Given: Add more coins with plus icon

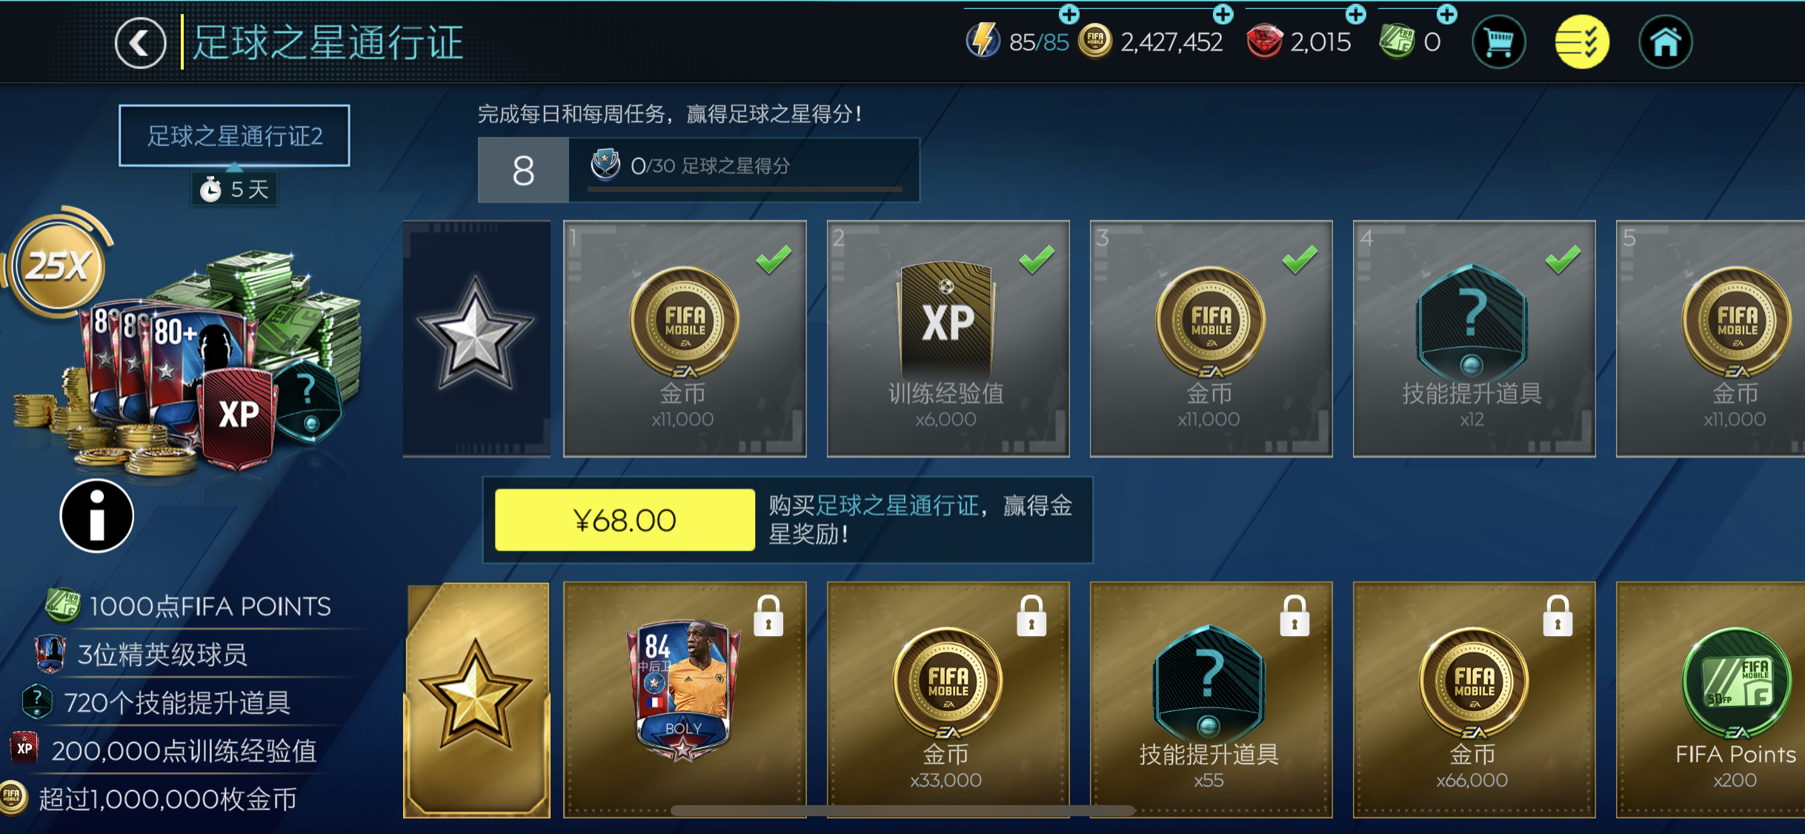Looking at the screenshot, I should pos(1223,13).
